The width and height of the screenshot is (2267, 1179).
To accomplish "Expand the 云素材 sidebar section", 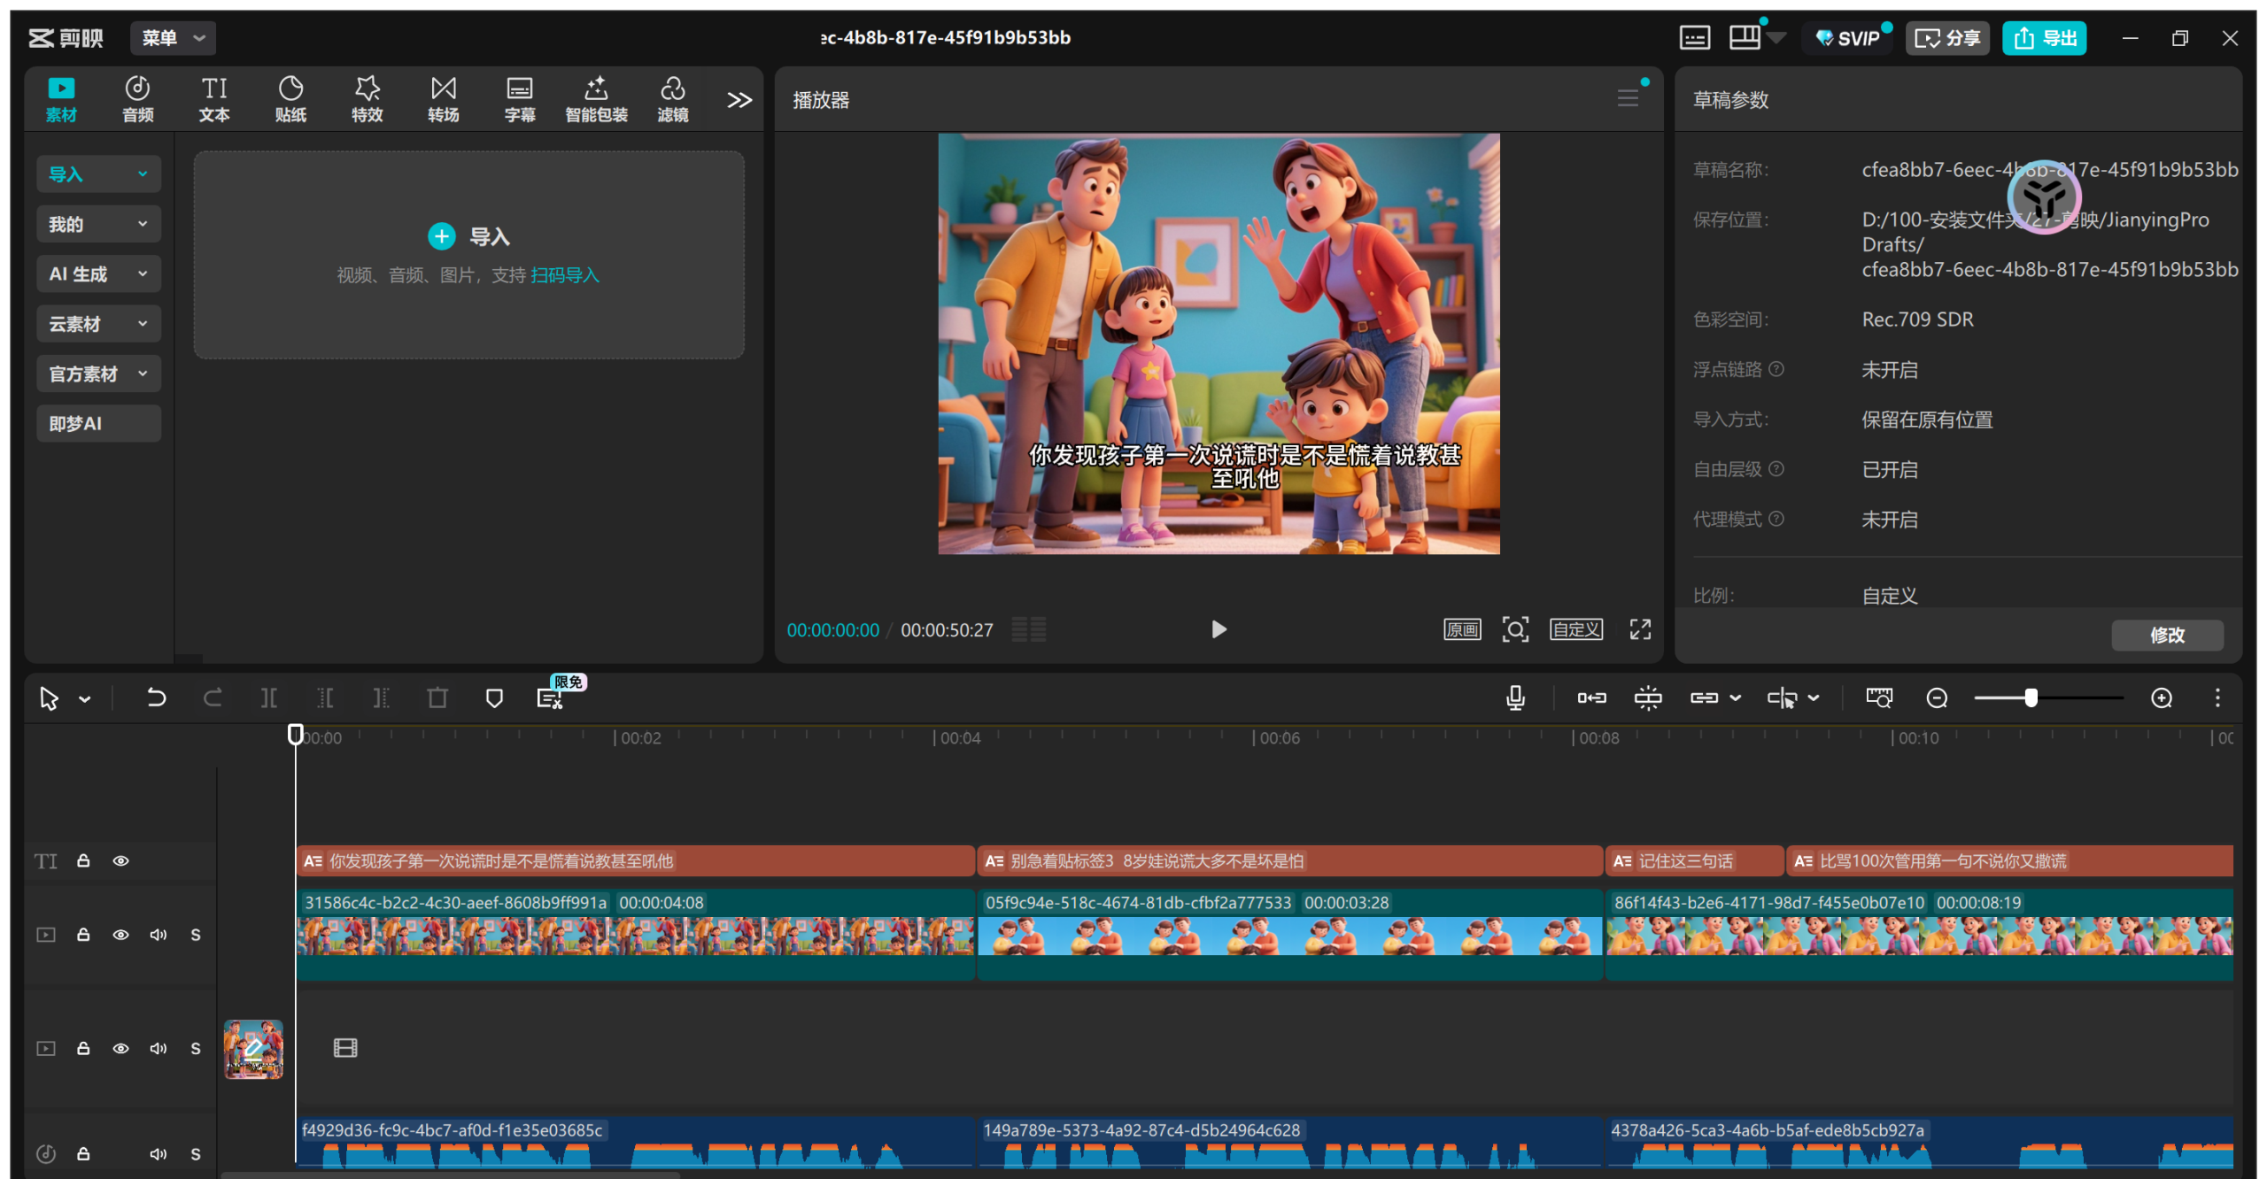I will point(98,324).
